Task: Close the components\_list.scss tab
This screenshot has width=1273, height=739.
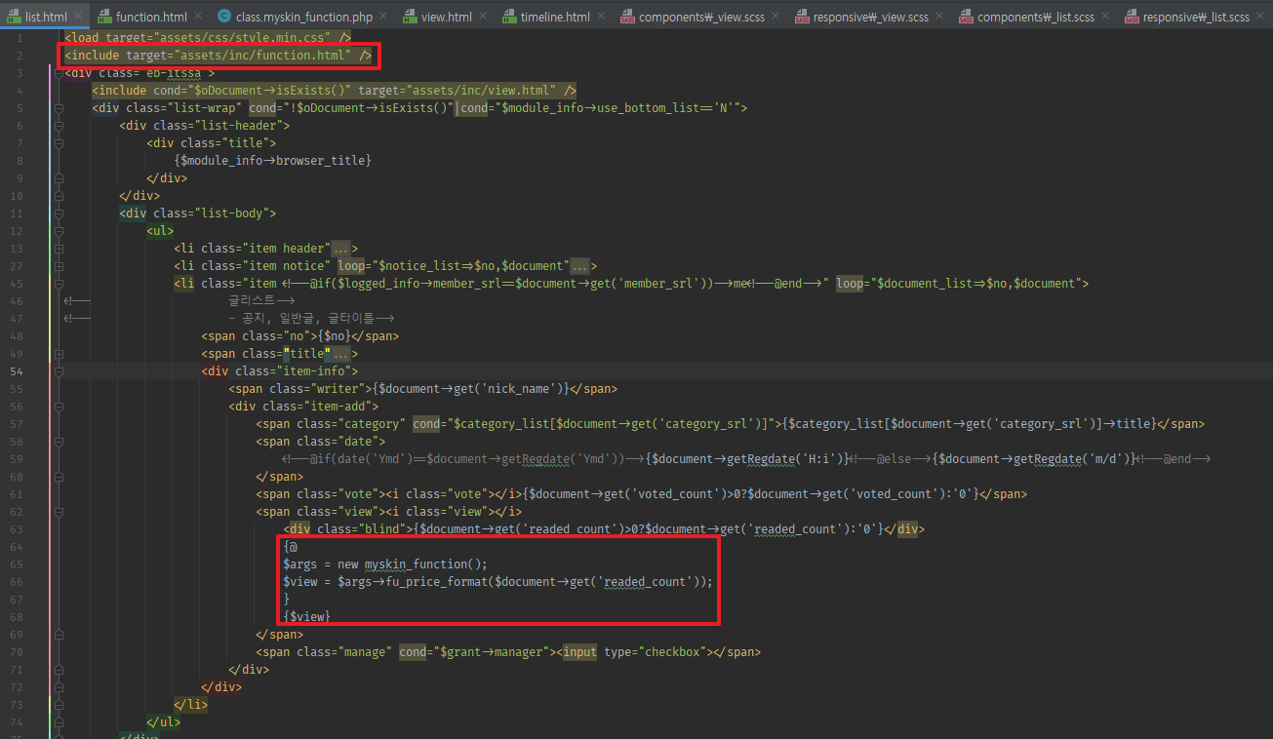Action: (x=1105, y=17)
